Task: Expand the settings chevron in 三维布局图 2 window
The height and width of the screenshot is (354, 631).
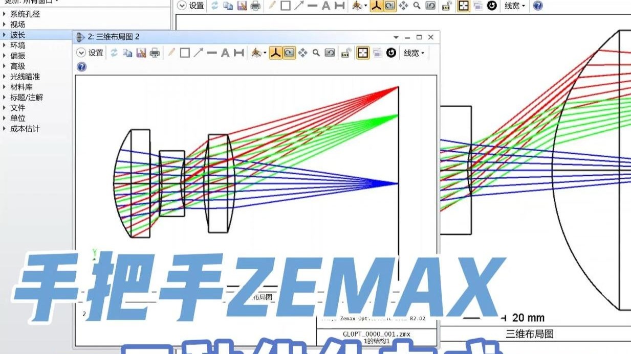Action: coord(81,53)
